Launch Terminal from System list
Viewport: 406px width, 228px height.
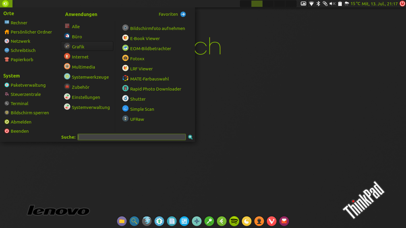tap(16, 103)
